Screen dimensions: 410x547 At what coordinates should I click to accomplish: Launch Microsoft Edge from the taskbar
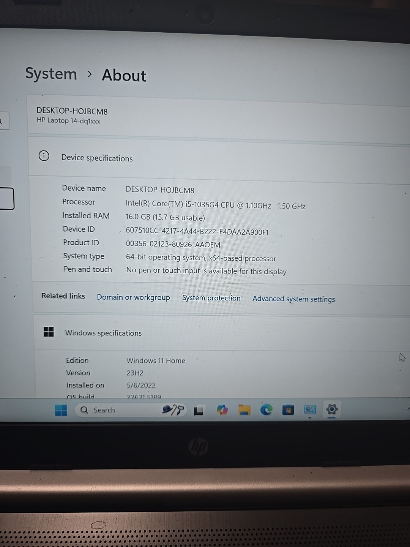pos(266,409)
